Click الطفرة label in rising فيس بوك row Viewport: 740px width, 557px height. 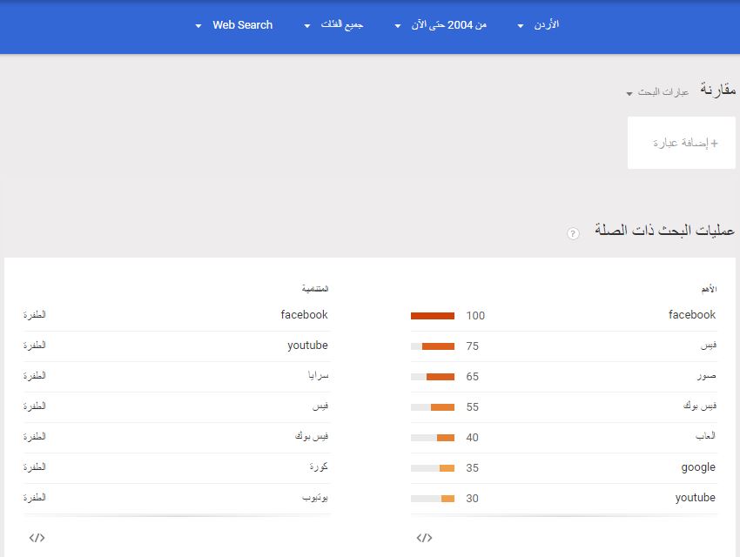[35, 436]
